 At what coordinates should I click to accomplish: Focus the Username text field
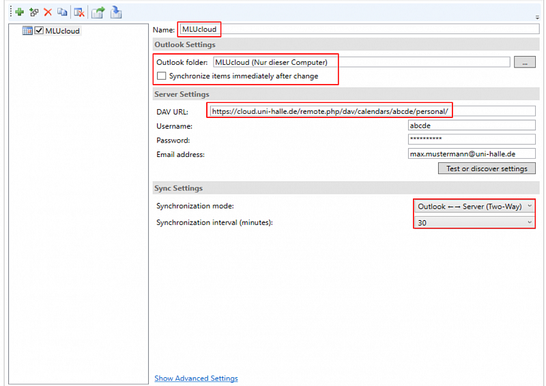coord(471,125)
